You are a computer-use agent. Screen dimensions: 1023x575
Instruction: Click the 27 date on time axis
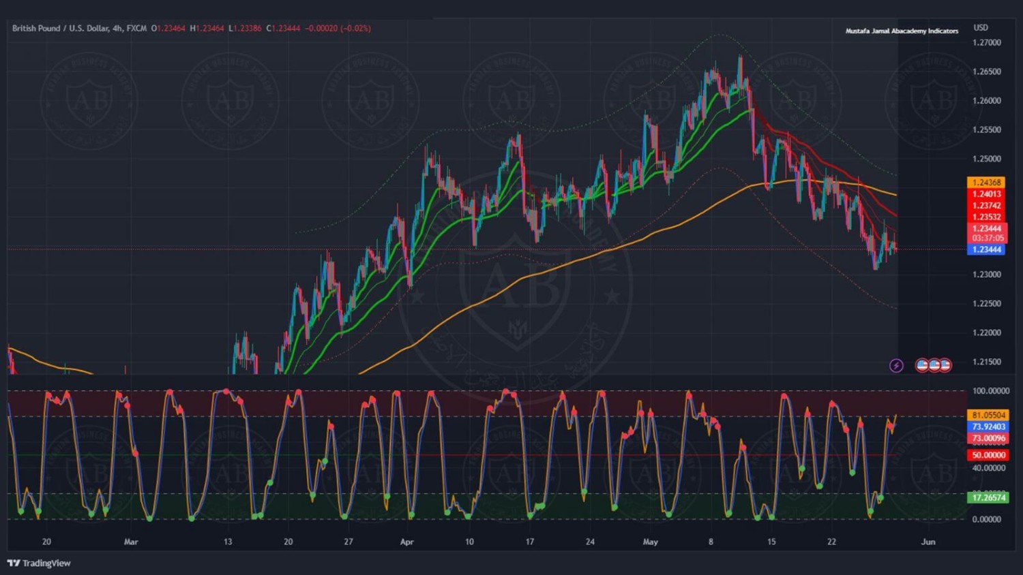pos(349,542)
